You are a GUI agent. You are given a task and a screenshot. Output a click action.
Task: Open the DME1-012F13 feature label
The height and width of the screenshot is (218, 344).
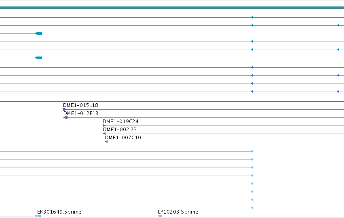81,113
